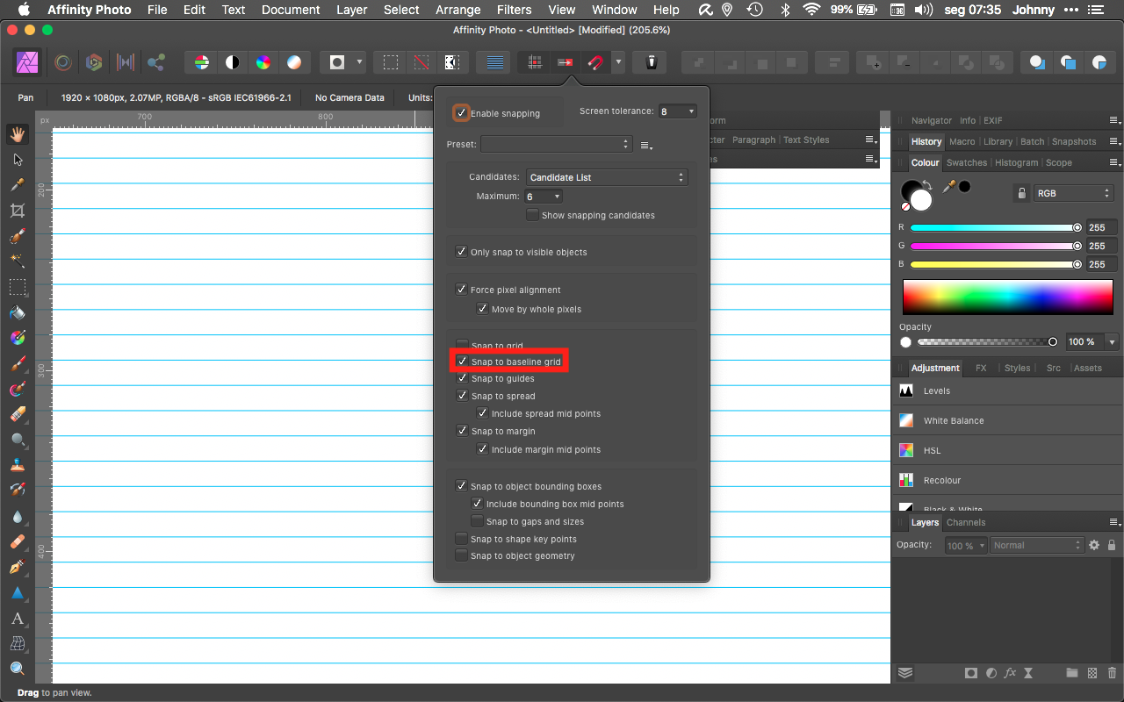Viewport: 1124px width, 702px height.
Task: Enable Snap to object geometry
Action: 461,555
